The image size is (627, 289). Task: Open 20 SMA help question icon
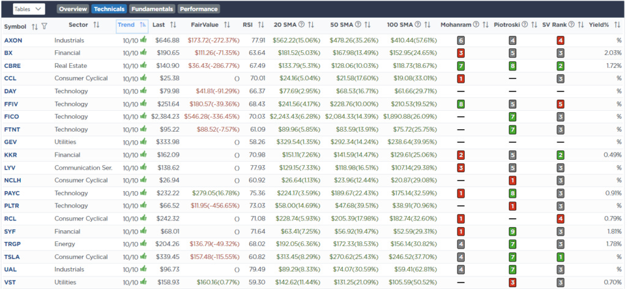(301, 24)
